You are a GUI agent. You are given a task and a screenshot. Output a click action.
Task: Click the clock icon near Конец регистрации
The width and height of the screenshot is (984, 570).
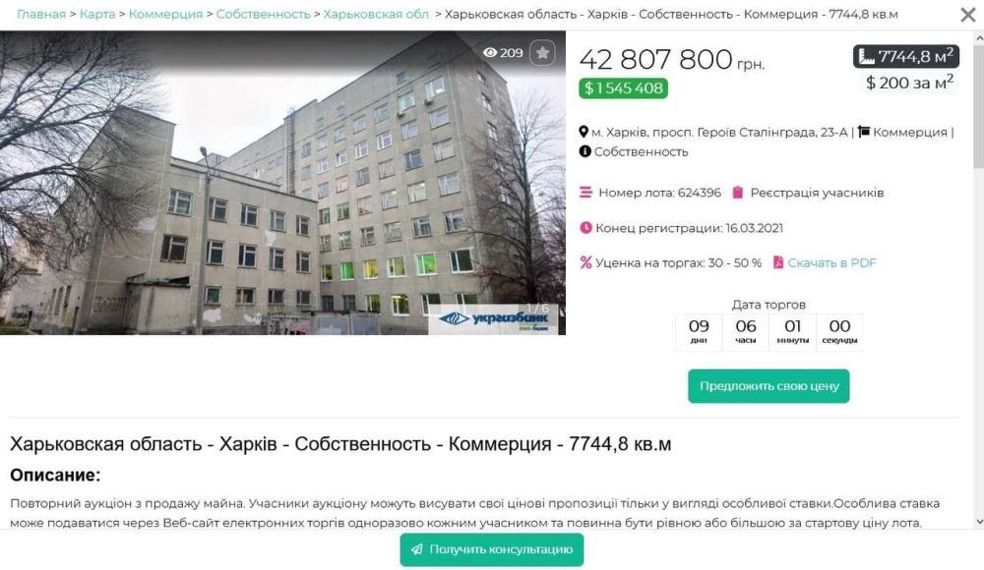pos(585,228)
